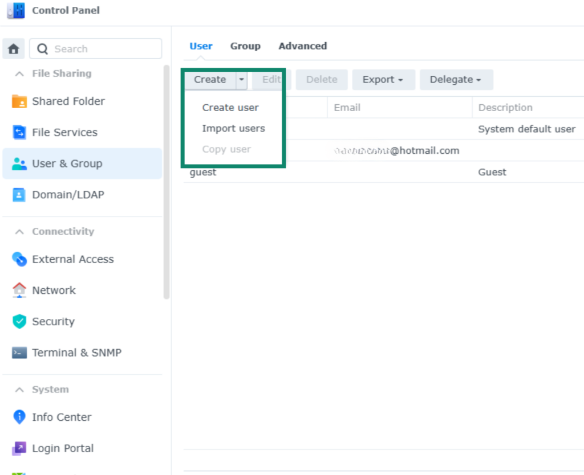Open the Create dropdown arrow
Screen dimensions: 584x475
(x=241, y=80)
